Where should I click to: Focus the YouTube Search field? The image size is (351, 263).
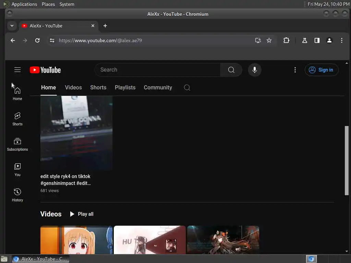tap(158, 70)
